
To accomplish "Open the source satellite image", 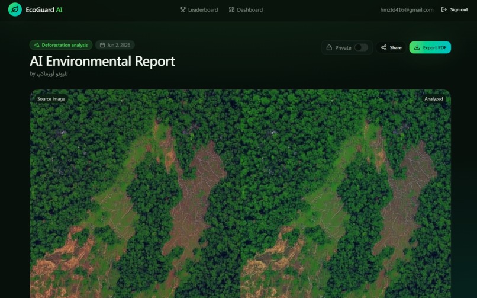I will pos(135,194).
